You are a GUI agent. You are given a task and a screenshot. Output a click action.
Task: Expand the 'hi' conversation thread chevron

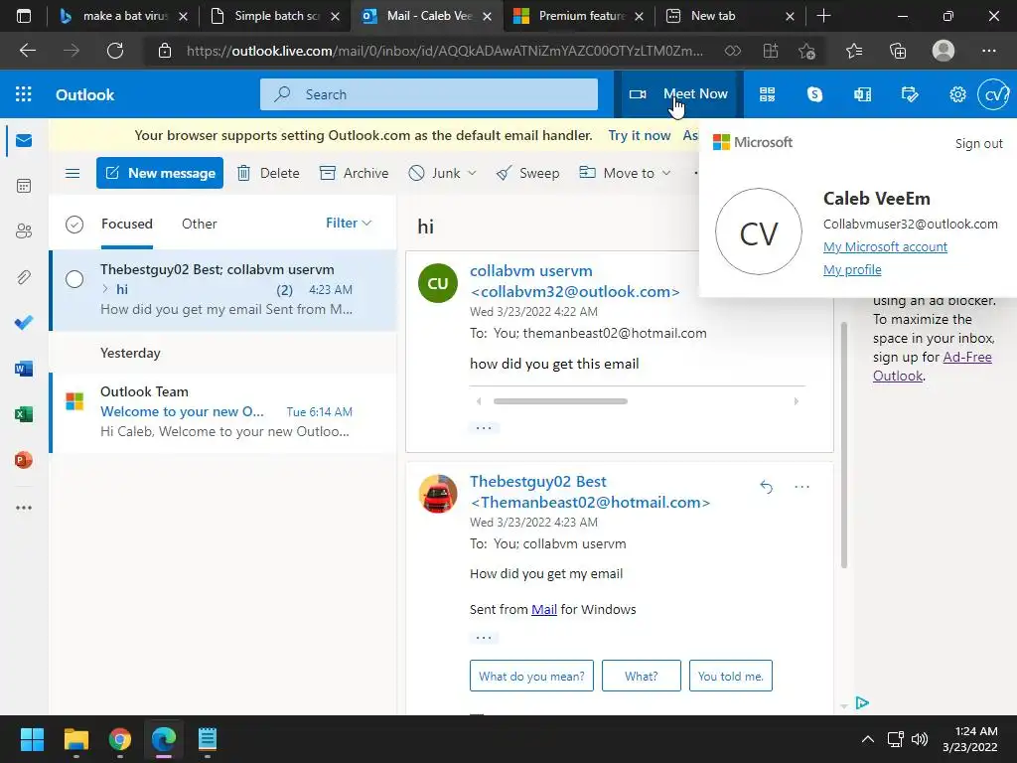point(105,289)
